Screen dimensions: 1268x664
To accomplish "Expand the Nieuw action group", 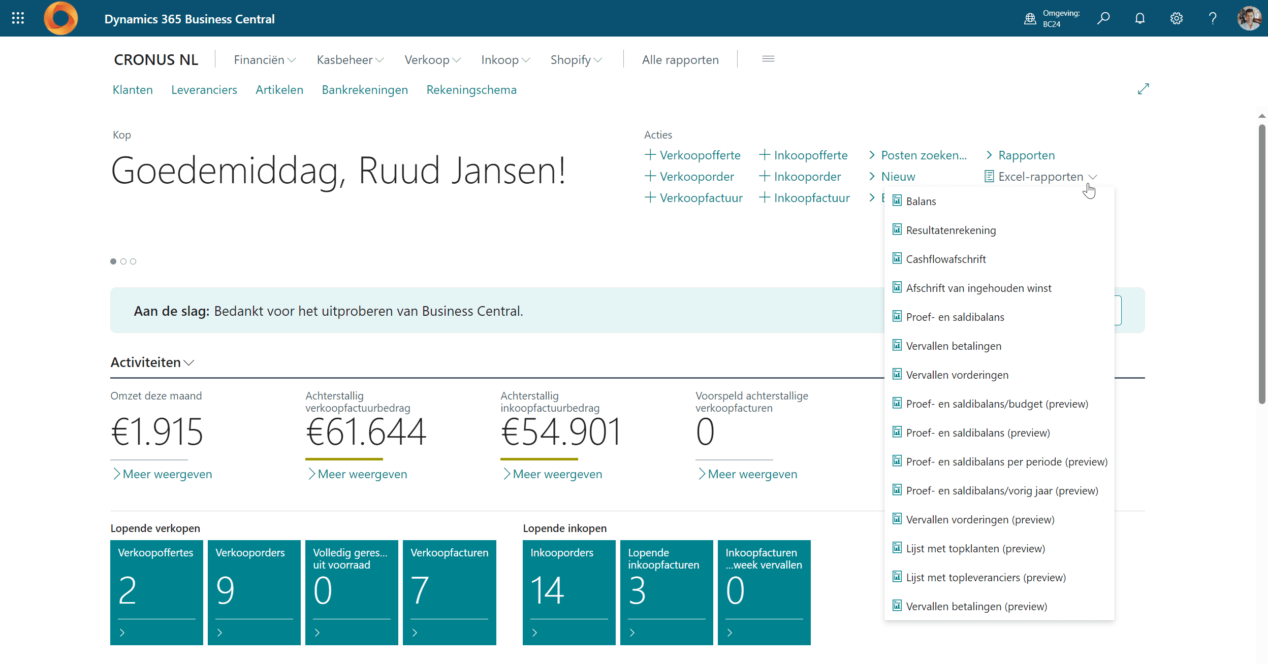I will pos(892,177).
